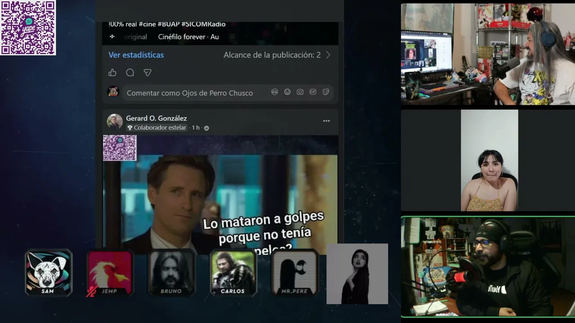The image size is (575, 323).
Task: Select the BRUNO avatar
Action: 172,273
